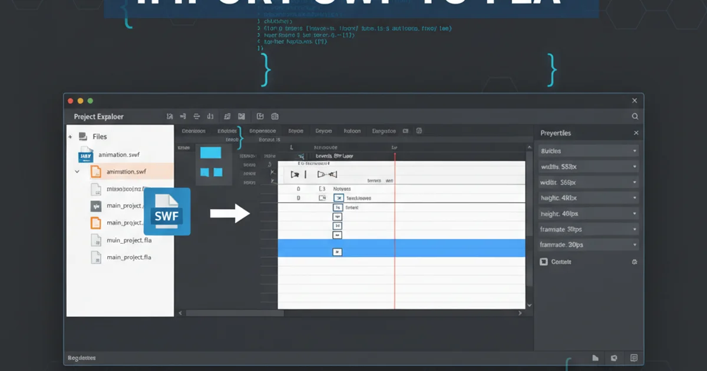Open the Elangstoe tab

pos(384,131)
